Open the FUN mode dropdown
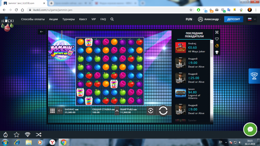 click(x=190, y=19)
